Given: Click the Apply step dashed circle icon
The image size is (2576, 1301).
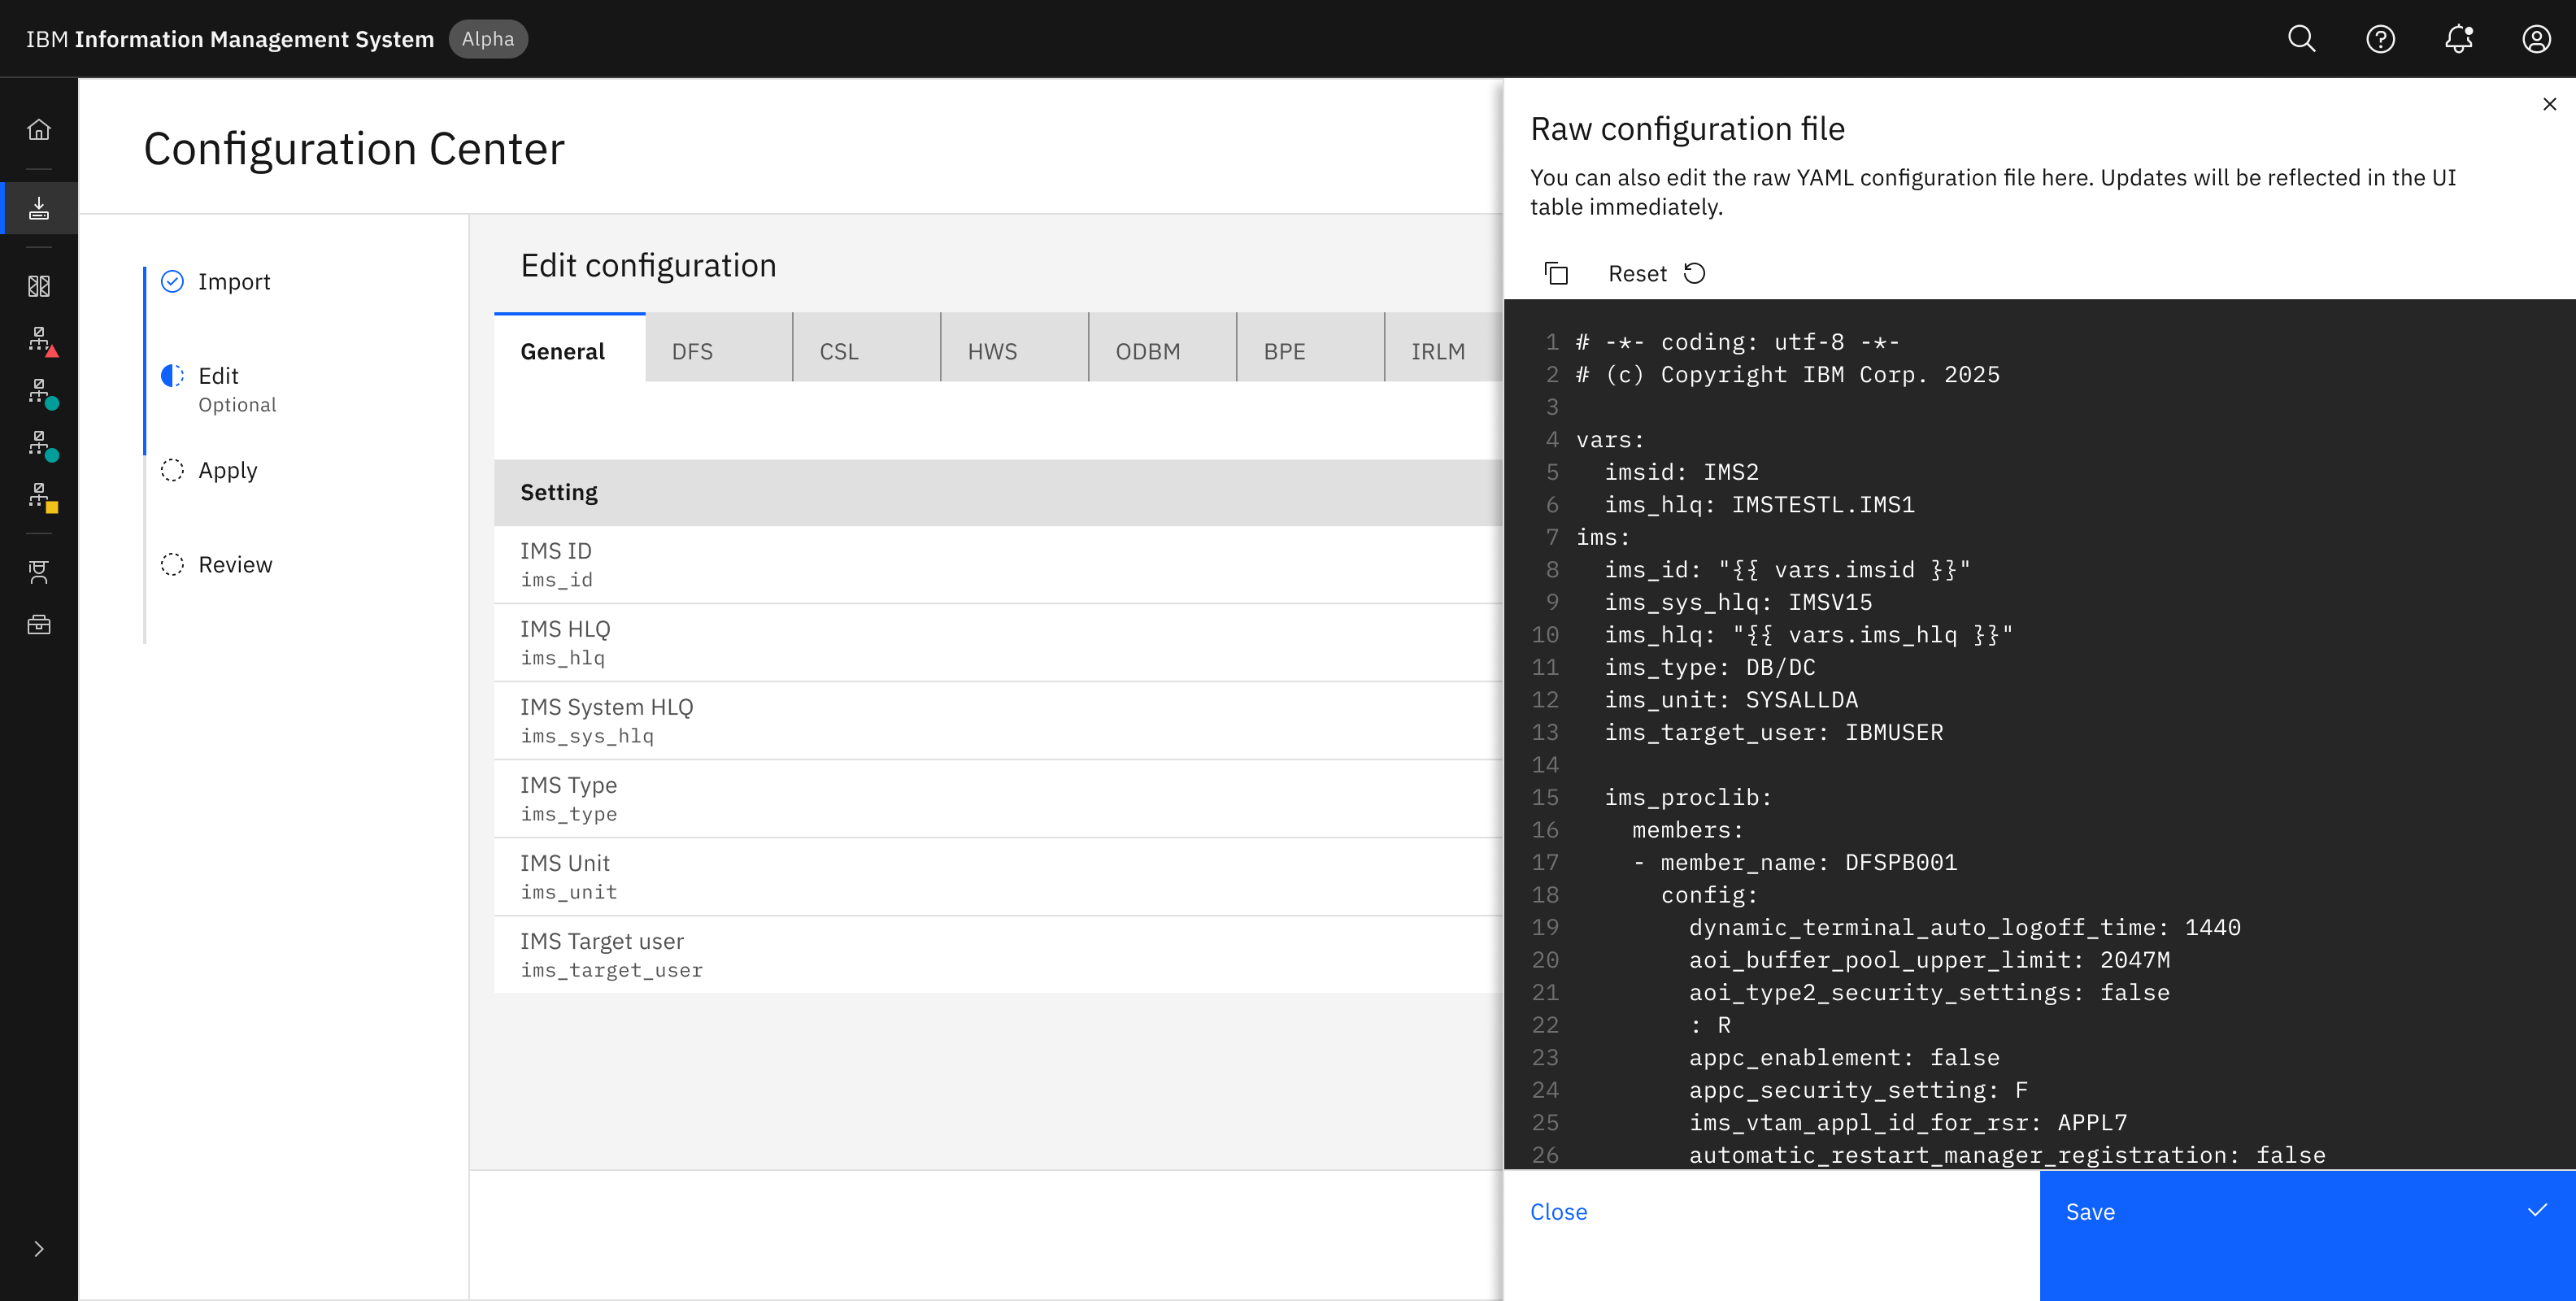Looking at the screenshot, I should (x=172, y=470).
